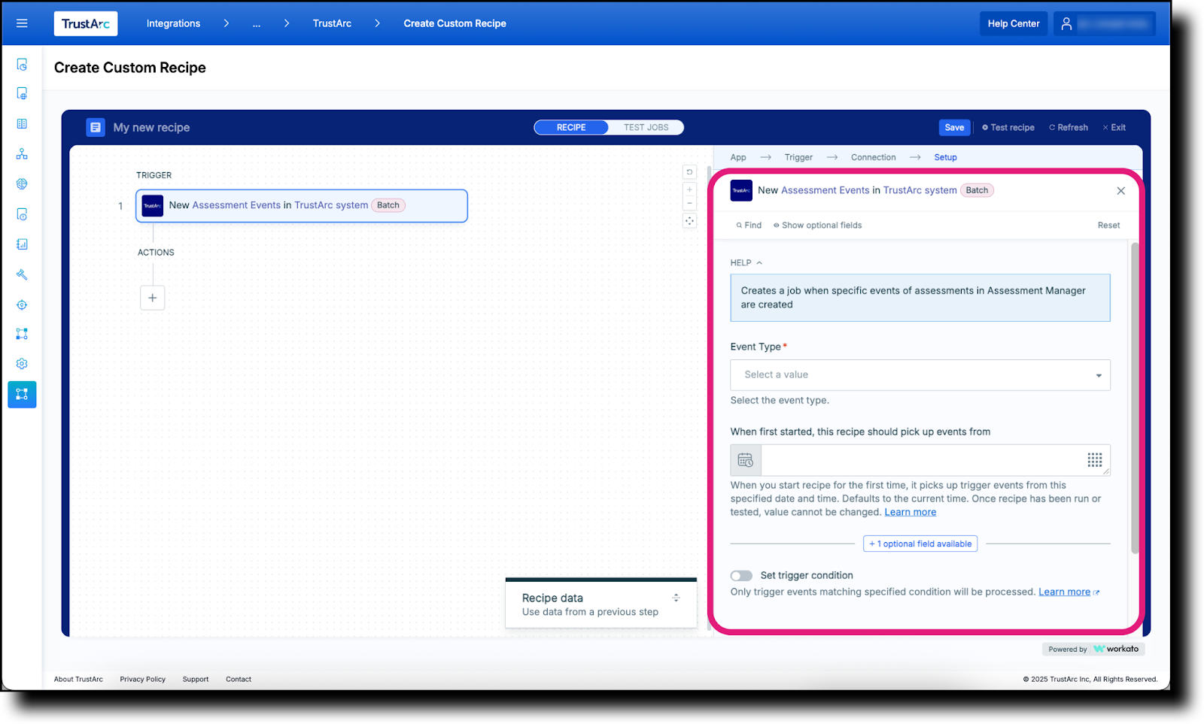
Task: Add an action with the plus button under ACTIONS
Action: [x=152, y=298]
